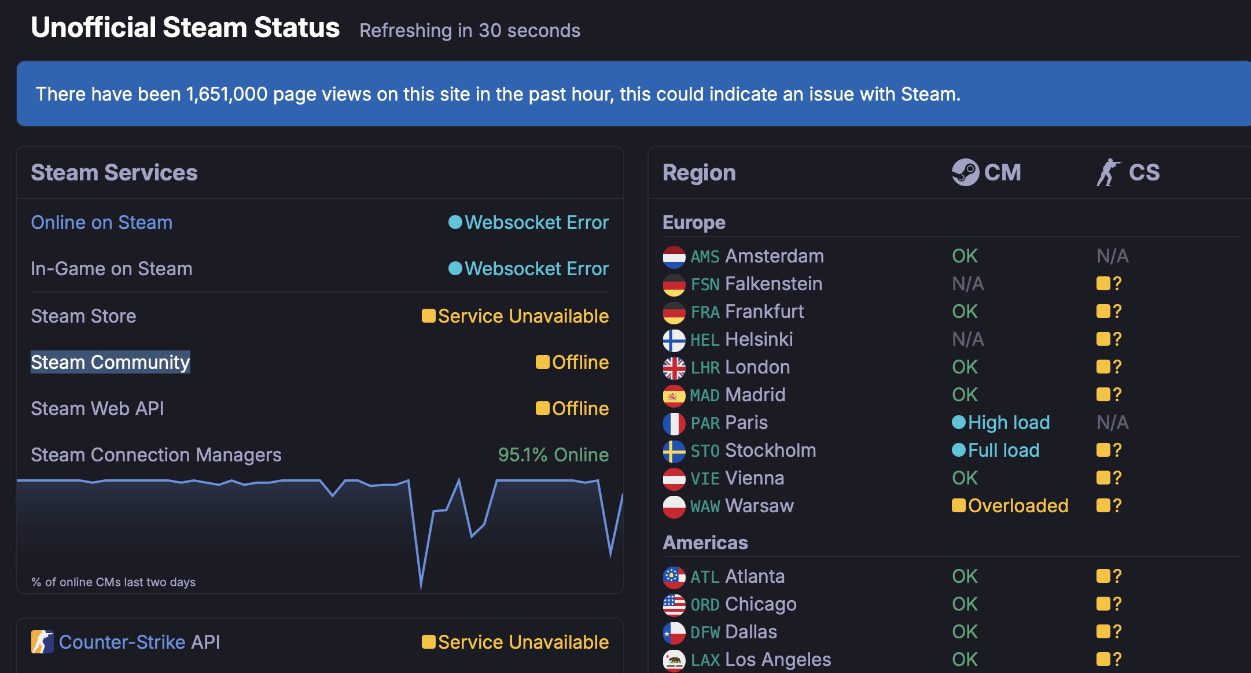Click the Netherlands flag next to Amsterdam
This screenshot has width=1251, height=673.
point(674,257)
